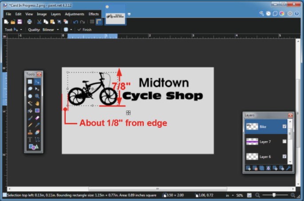Pick the Magic Wand tool

30,103
